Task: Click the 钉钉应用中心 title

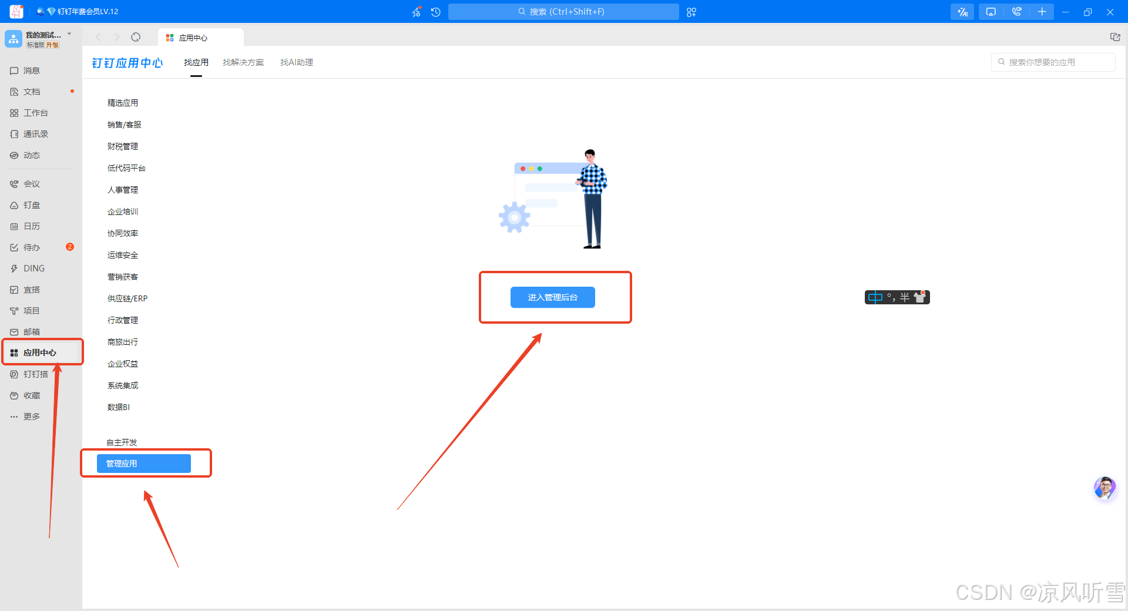Action: [127, 63]
